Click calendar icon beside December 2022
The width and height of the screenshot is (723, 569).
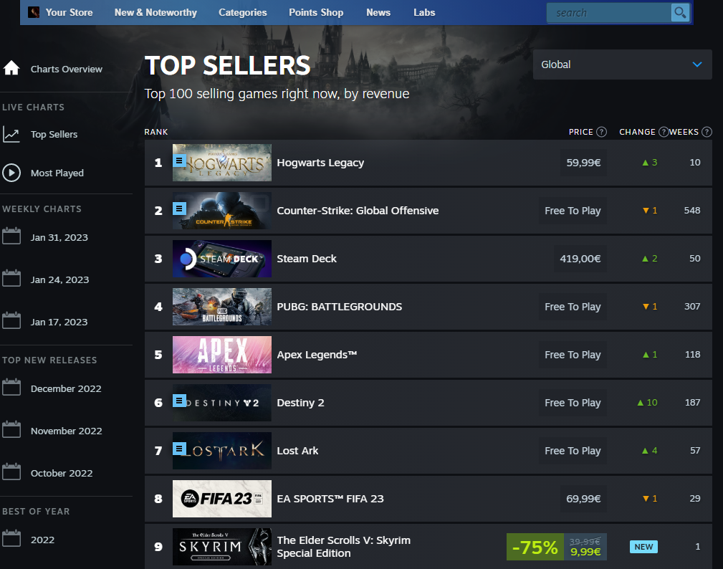[11, 387]
